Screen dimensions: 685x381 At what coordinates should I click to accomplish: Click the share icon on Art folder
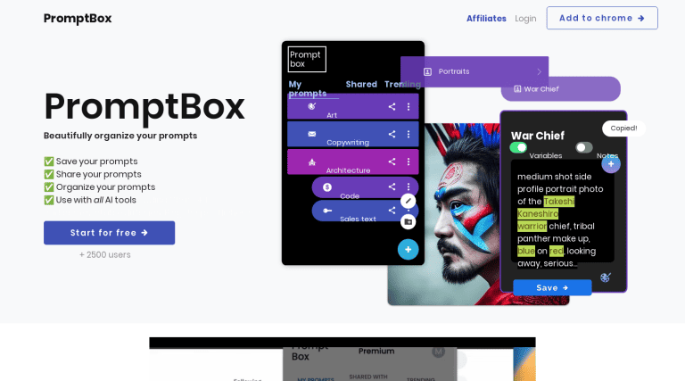pos(392,106)
